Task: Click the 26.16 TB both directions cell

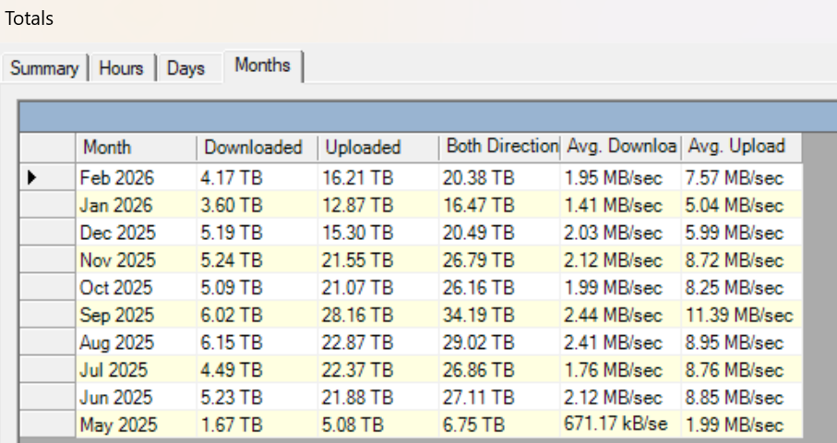Action: [499, 288]
